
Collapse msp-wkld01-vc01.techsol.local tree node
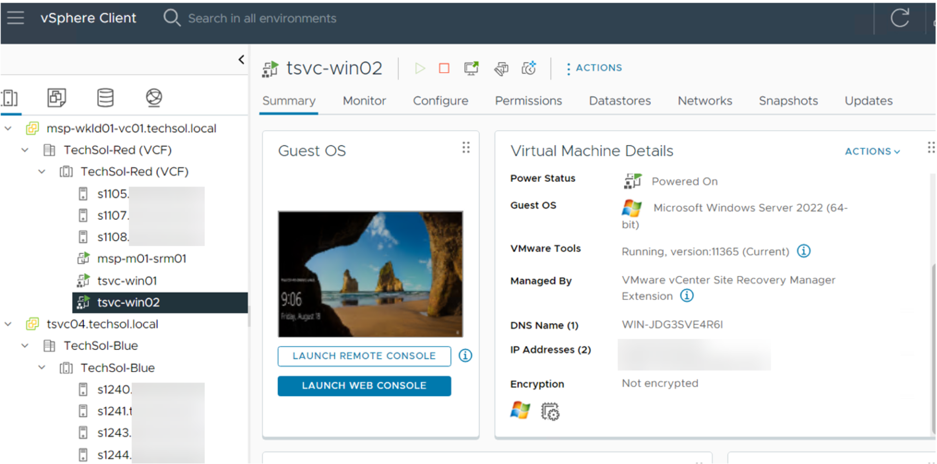point(8,129)
